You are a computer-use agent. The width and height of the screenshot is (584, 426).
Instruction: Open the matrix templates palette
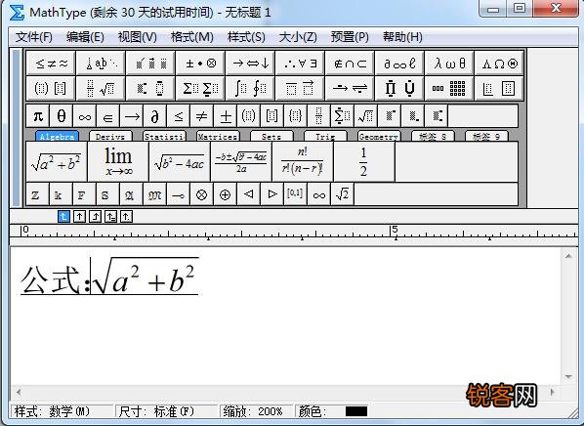[449, 88]
